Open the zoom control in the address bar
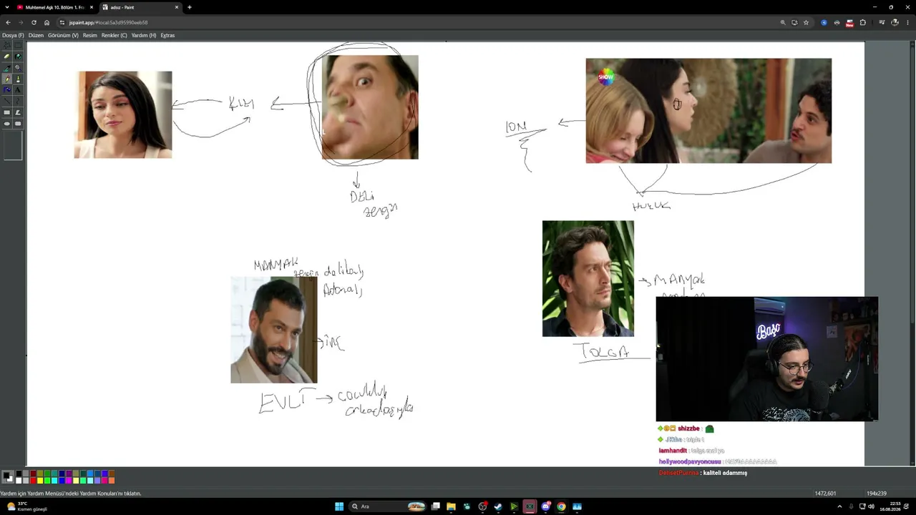 pyautogui.click(x=783, y=22)
